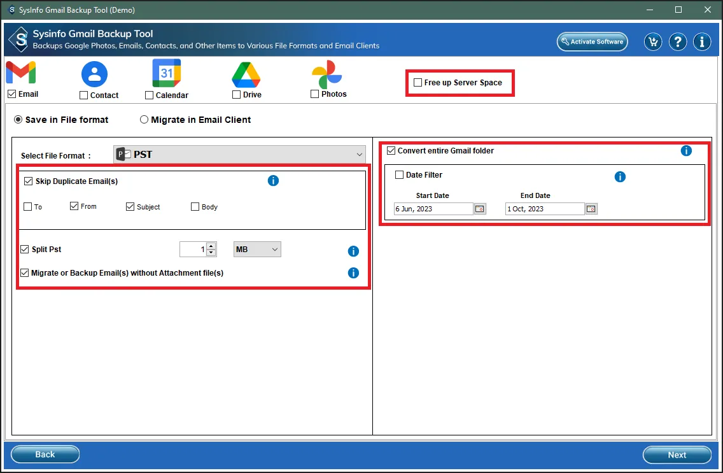Click the Back button
The height and width of the screenshot is (473, 723).
pyautogui.click(x=45, y=454)
